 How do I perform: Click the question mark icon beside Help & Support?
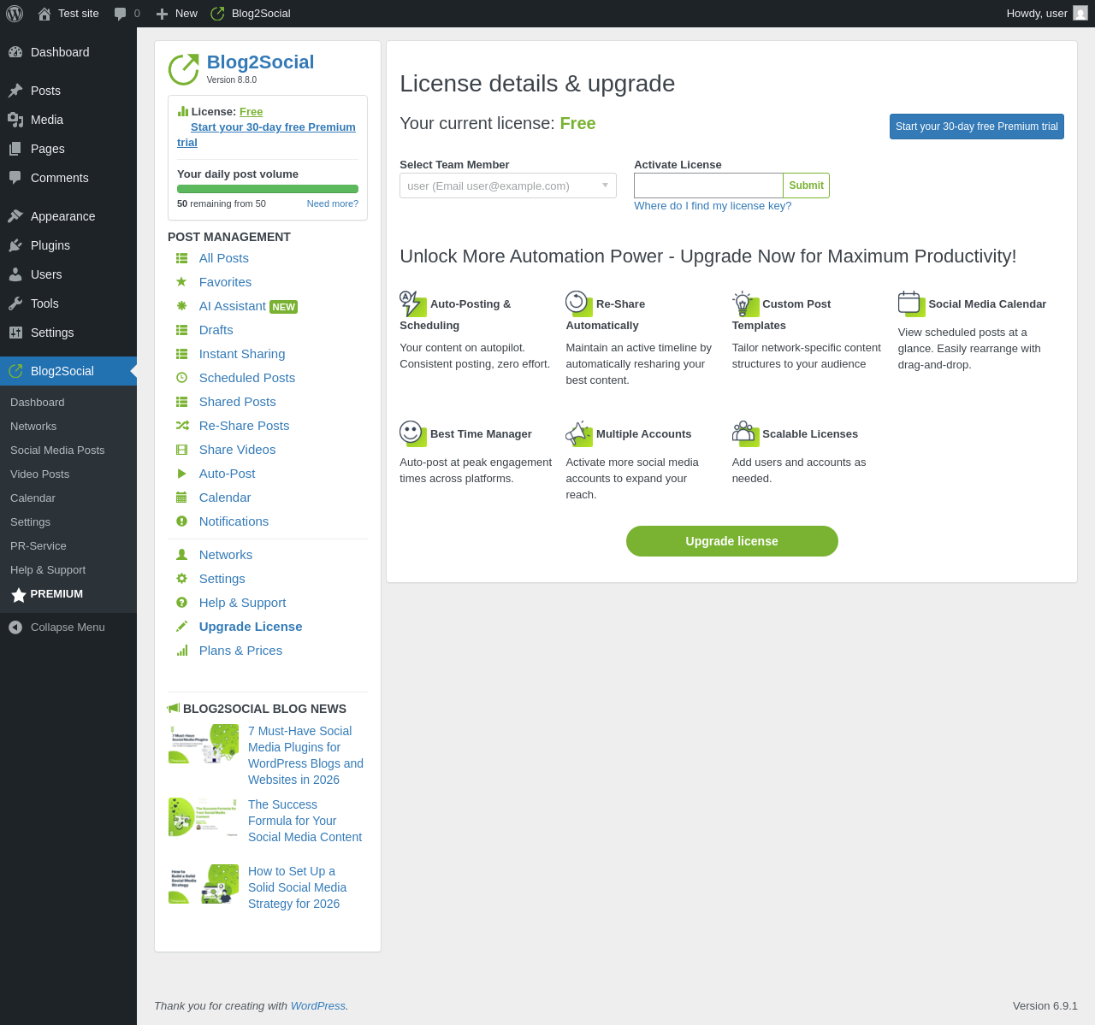pos(181,603)
